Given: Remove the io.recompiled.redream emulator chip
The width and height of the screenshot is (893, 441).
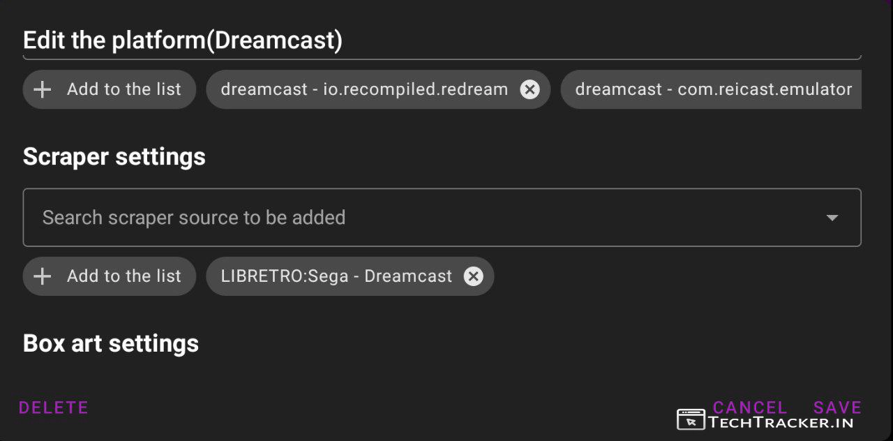Looking at the screenshot, I should click(x=530, y=89).
